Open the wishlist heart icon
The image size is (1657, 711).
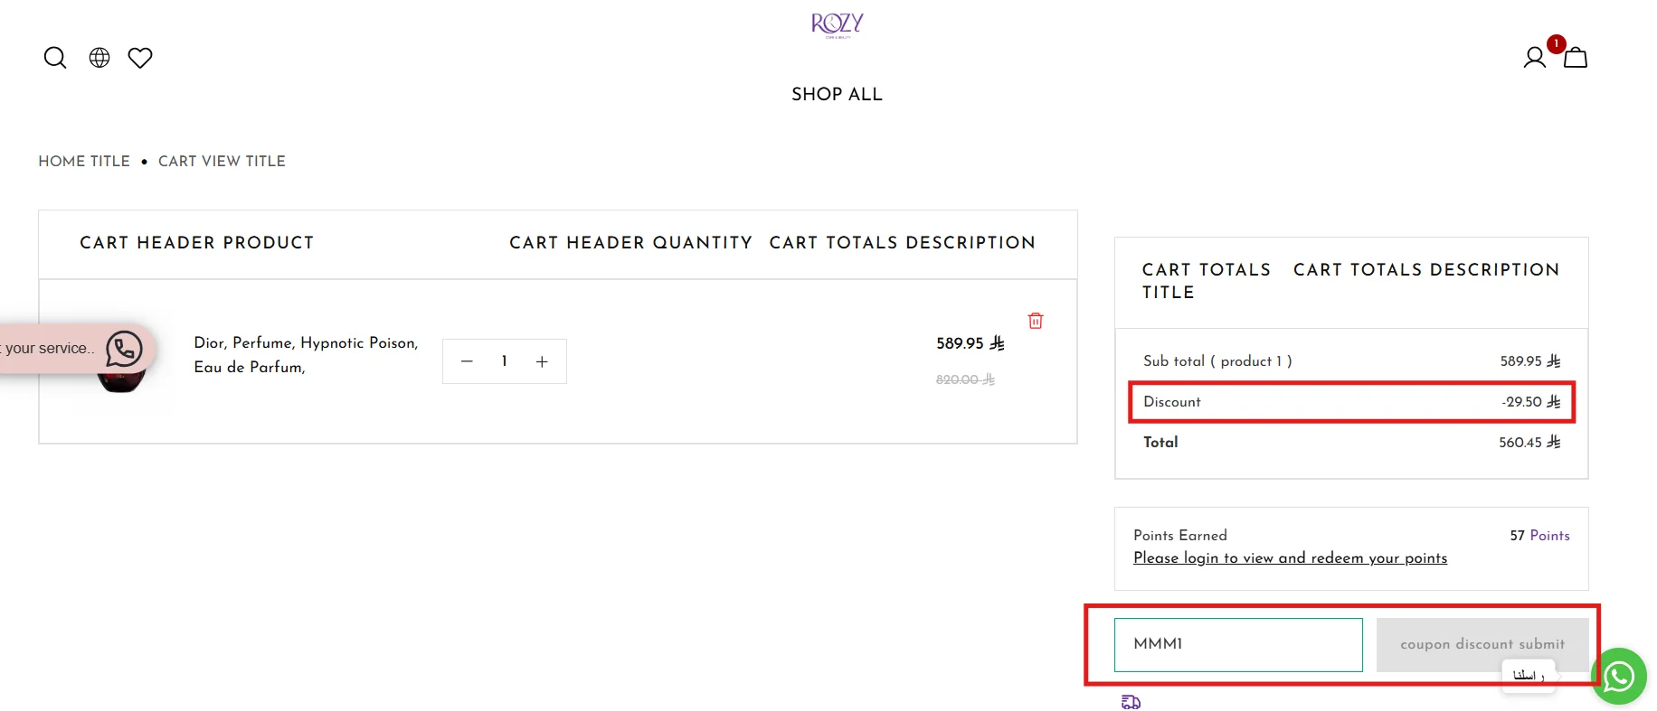[140, 58]
